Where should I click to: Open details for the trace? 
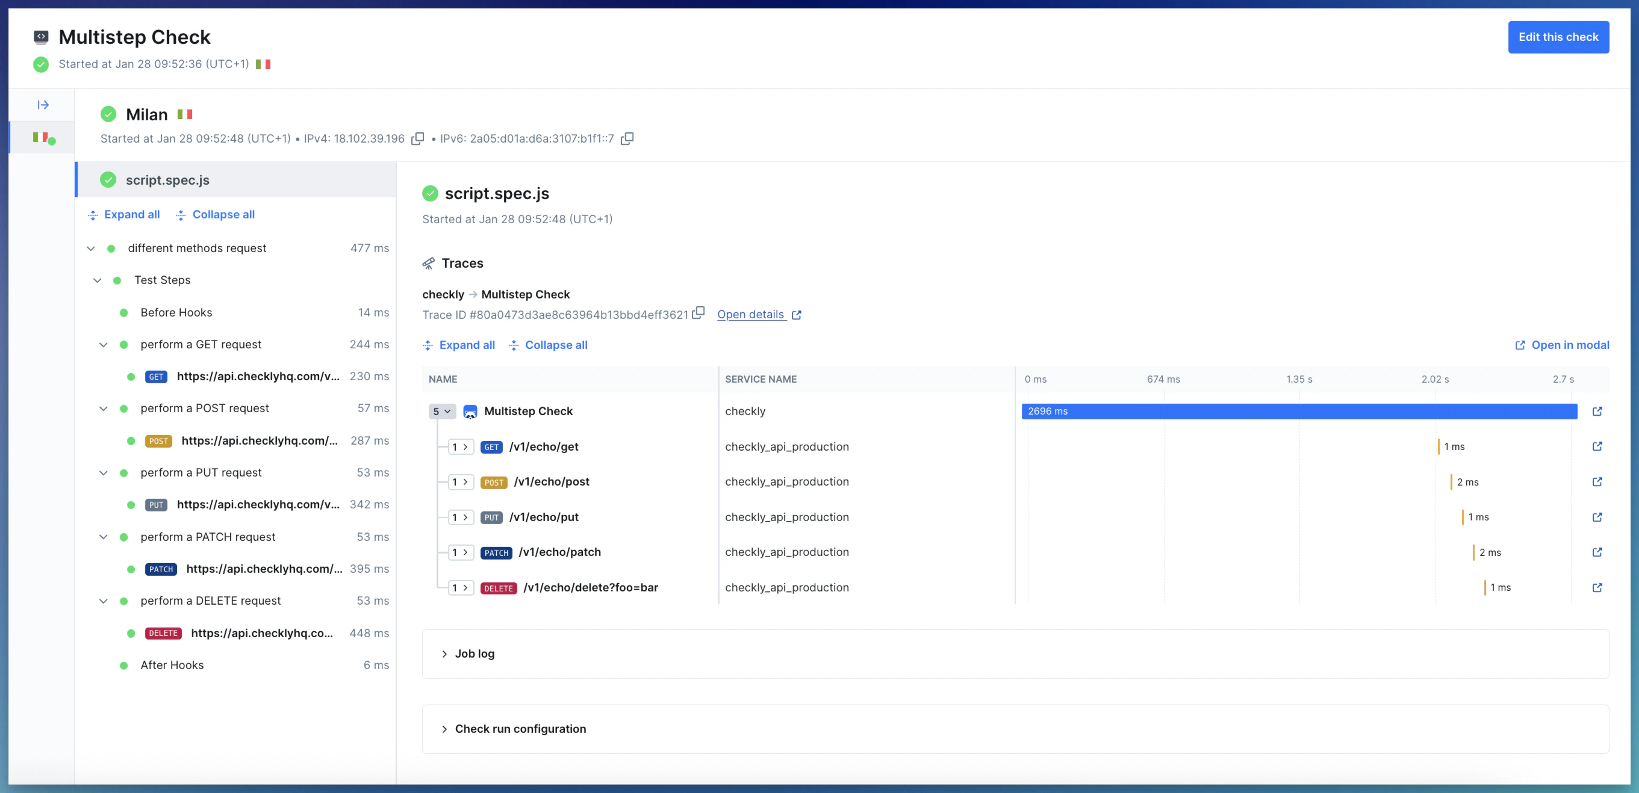tap(752, 314)
